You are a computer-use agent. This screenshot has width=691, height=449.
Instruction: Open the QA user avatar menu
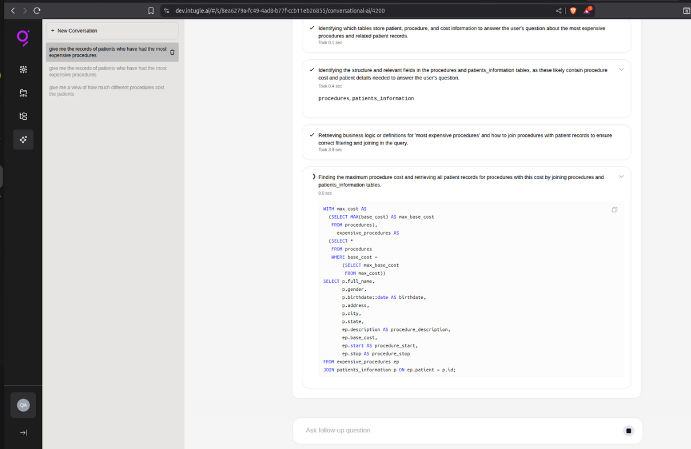[23, 405]
